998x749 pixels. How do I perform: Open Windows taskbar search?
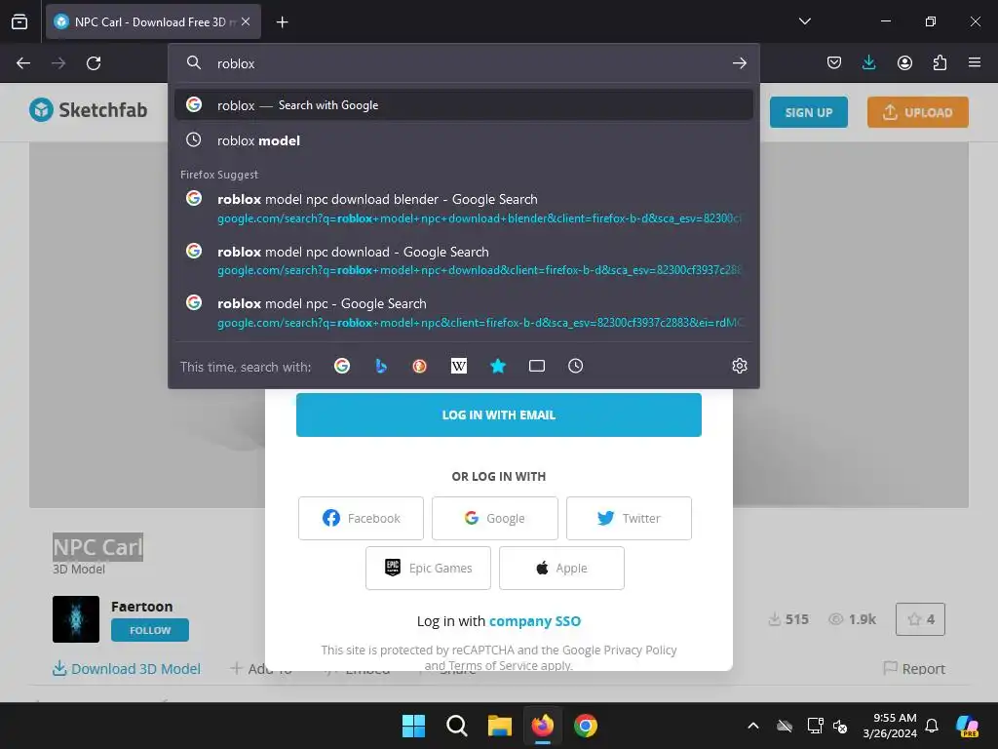click(x=456, y=726)
